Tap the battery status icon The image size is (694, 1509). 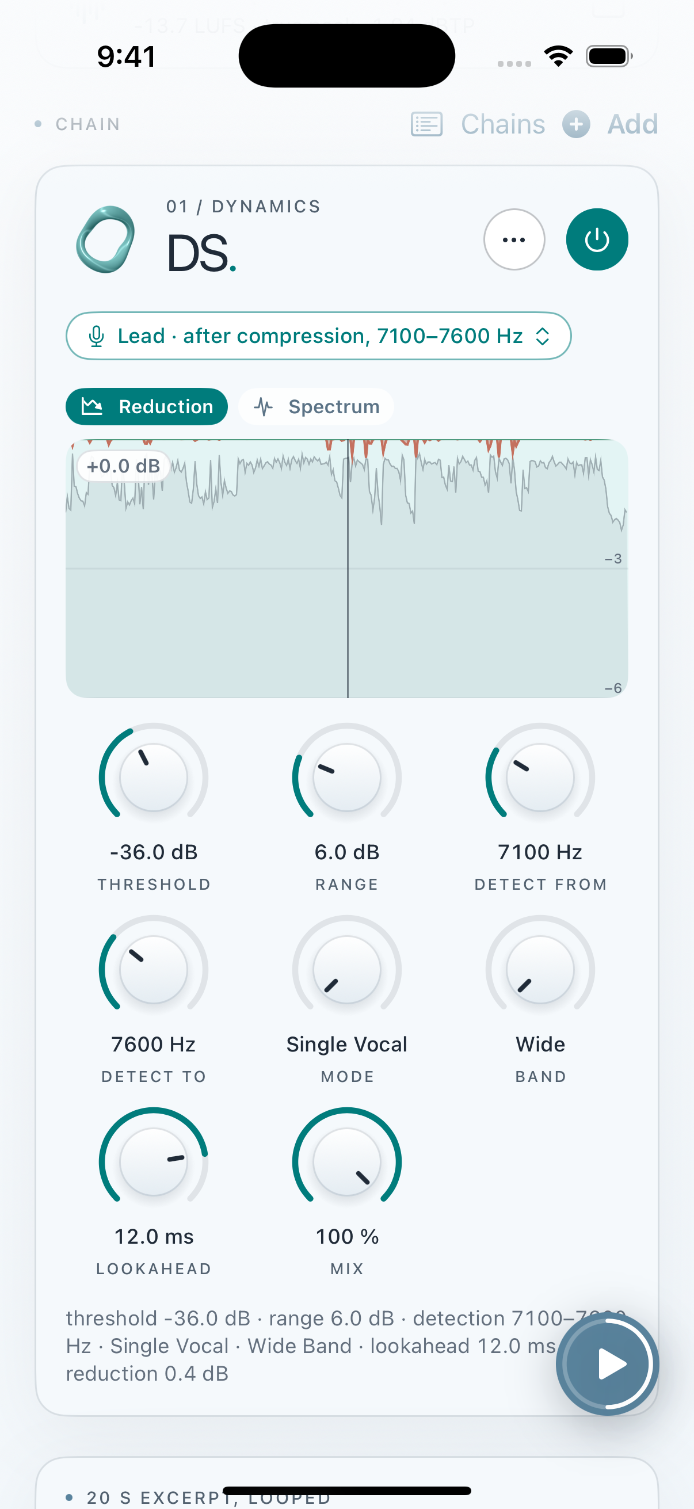coord(609,56)
